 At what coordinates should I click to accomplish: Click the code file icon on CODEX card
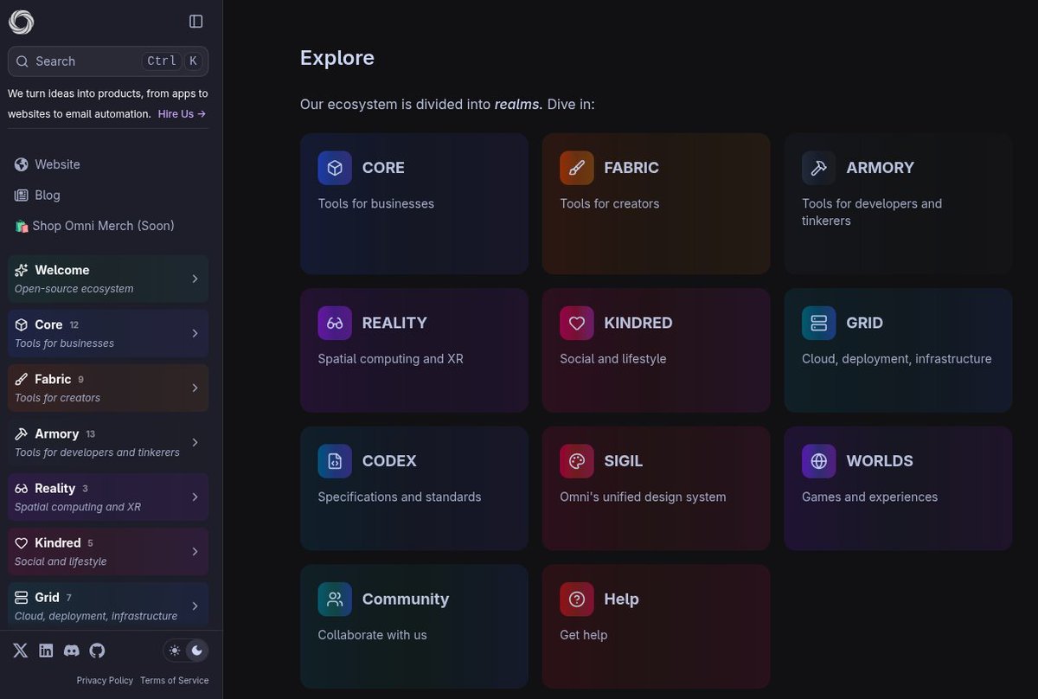(x=335, y=461)
